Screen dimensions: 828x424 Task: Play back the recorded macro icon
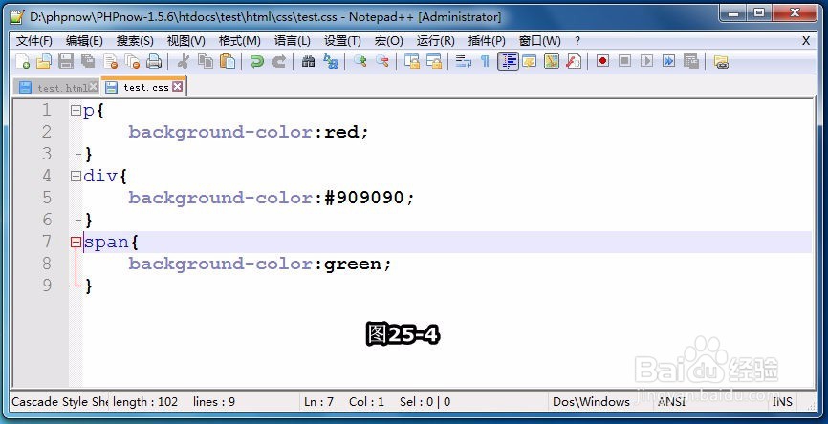coord(647,62)
